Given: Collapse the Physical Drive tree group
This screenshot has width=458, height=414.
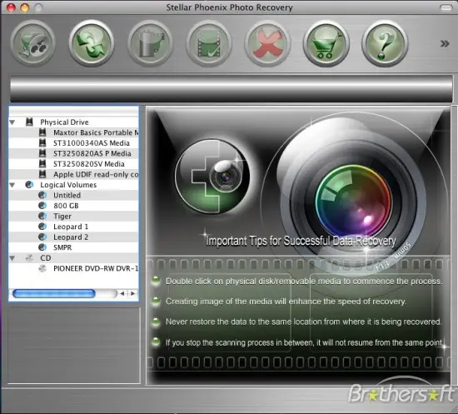Looking at the screenshot, I should pos(12,122).
